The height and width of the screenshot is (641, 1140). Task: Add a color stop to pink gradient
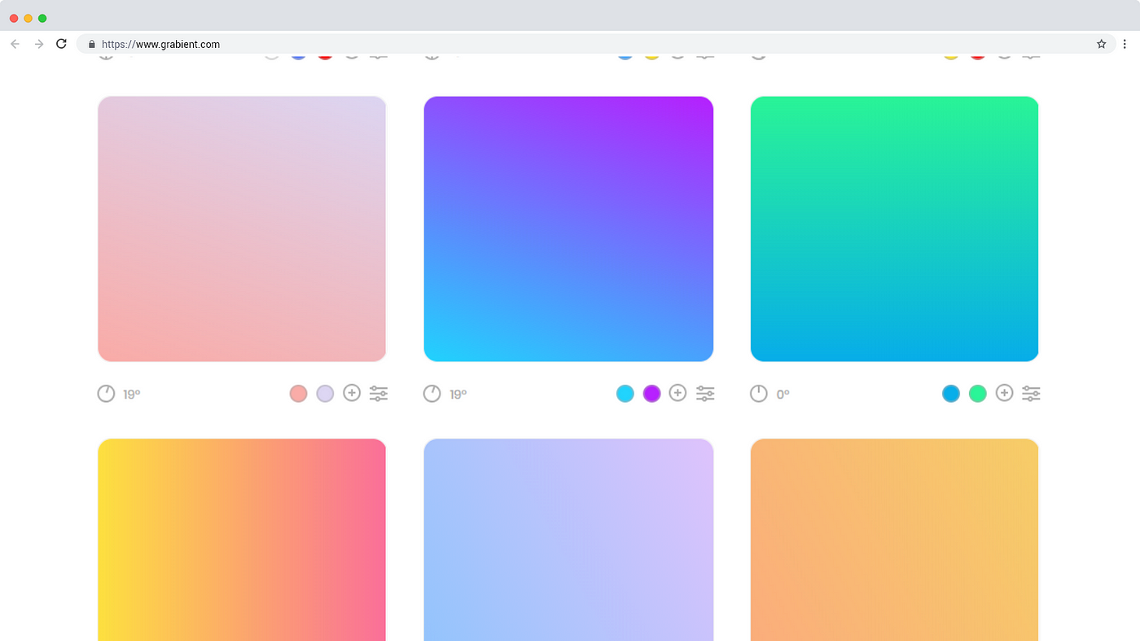(352, 393)
